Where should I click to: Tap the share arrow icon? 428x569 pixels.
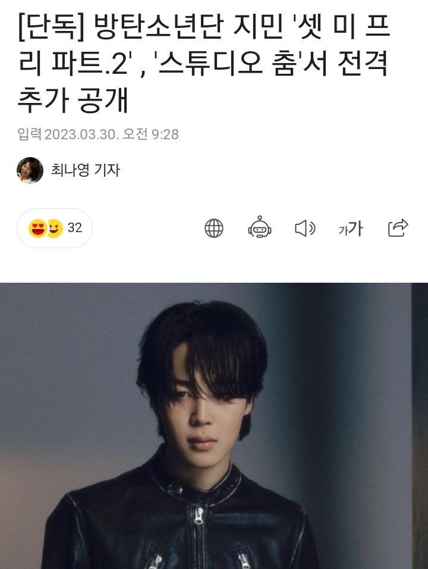point(398,228)
